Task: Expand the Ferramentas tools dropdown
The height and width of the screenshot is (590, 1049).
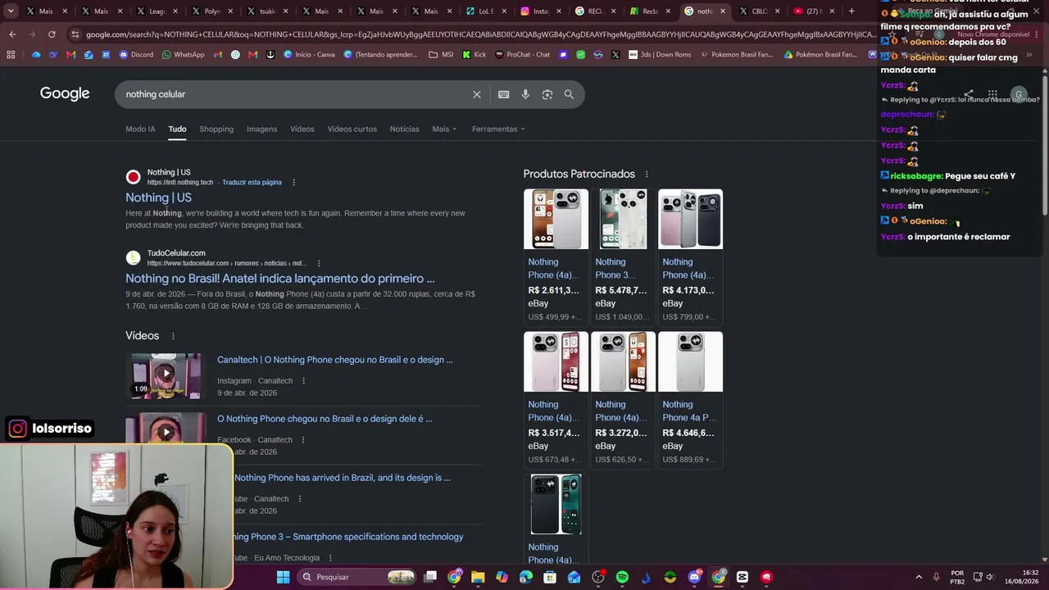Action: [498, 129]
